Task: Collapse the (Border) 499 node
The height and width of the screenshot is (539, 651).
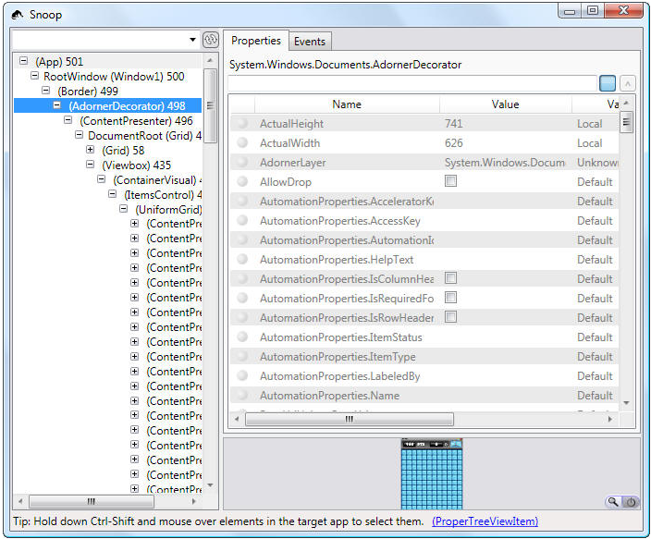Action: pyautogui.click(x=46, y=91)
